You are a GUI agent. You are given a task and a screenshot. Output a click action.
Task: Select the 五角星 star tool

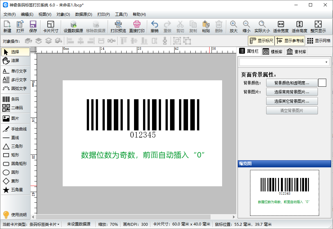click(x=15, y=190)
